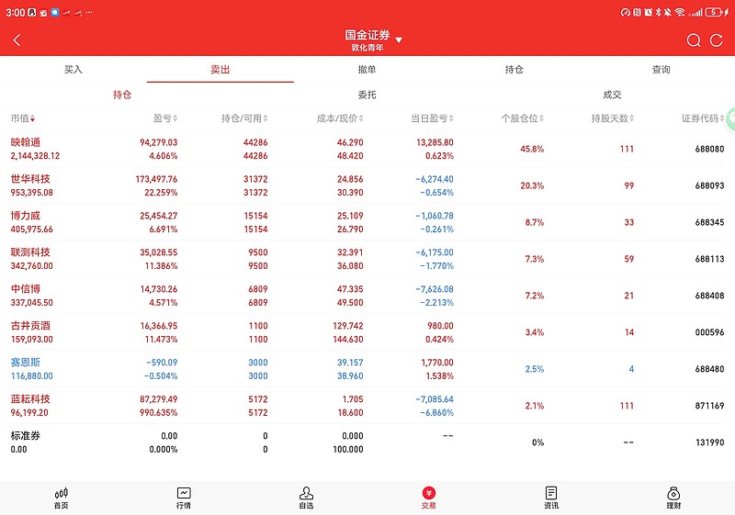The width and height of the screenshot is (735, 515).
Task: Select the 博力威 stock row
Action: pos(367,222)
